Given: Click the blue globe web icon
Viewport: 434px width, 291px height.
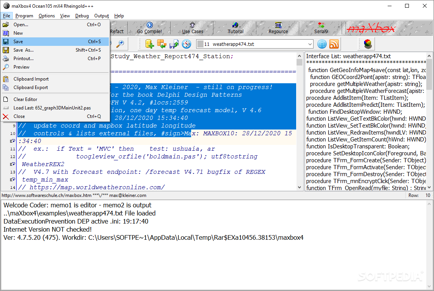Looking at the screenshot, I should pyautogui.click(x=322, y=44).
